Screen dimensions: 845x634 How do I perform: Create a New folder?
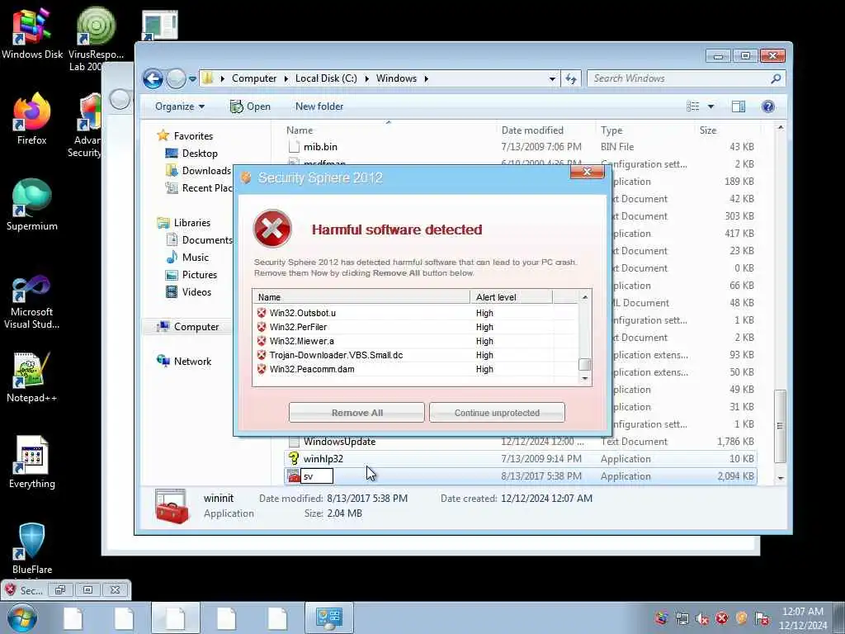(x=319, y=106)
